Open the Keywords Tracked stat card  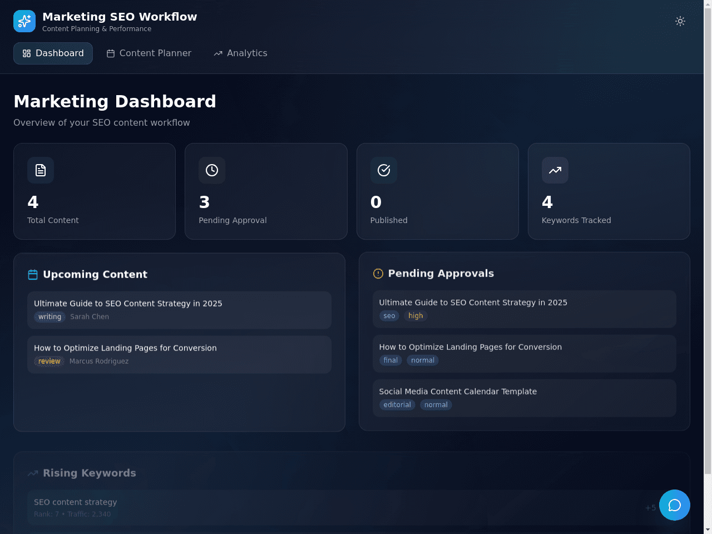click(x=609, y=191)
